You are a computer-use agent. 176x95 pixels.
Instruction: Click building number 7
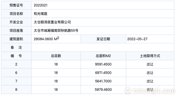(x=16, y=81)
